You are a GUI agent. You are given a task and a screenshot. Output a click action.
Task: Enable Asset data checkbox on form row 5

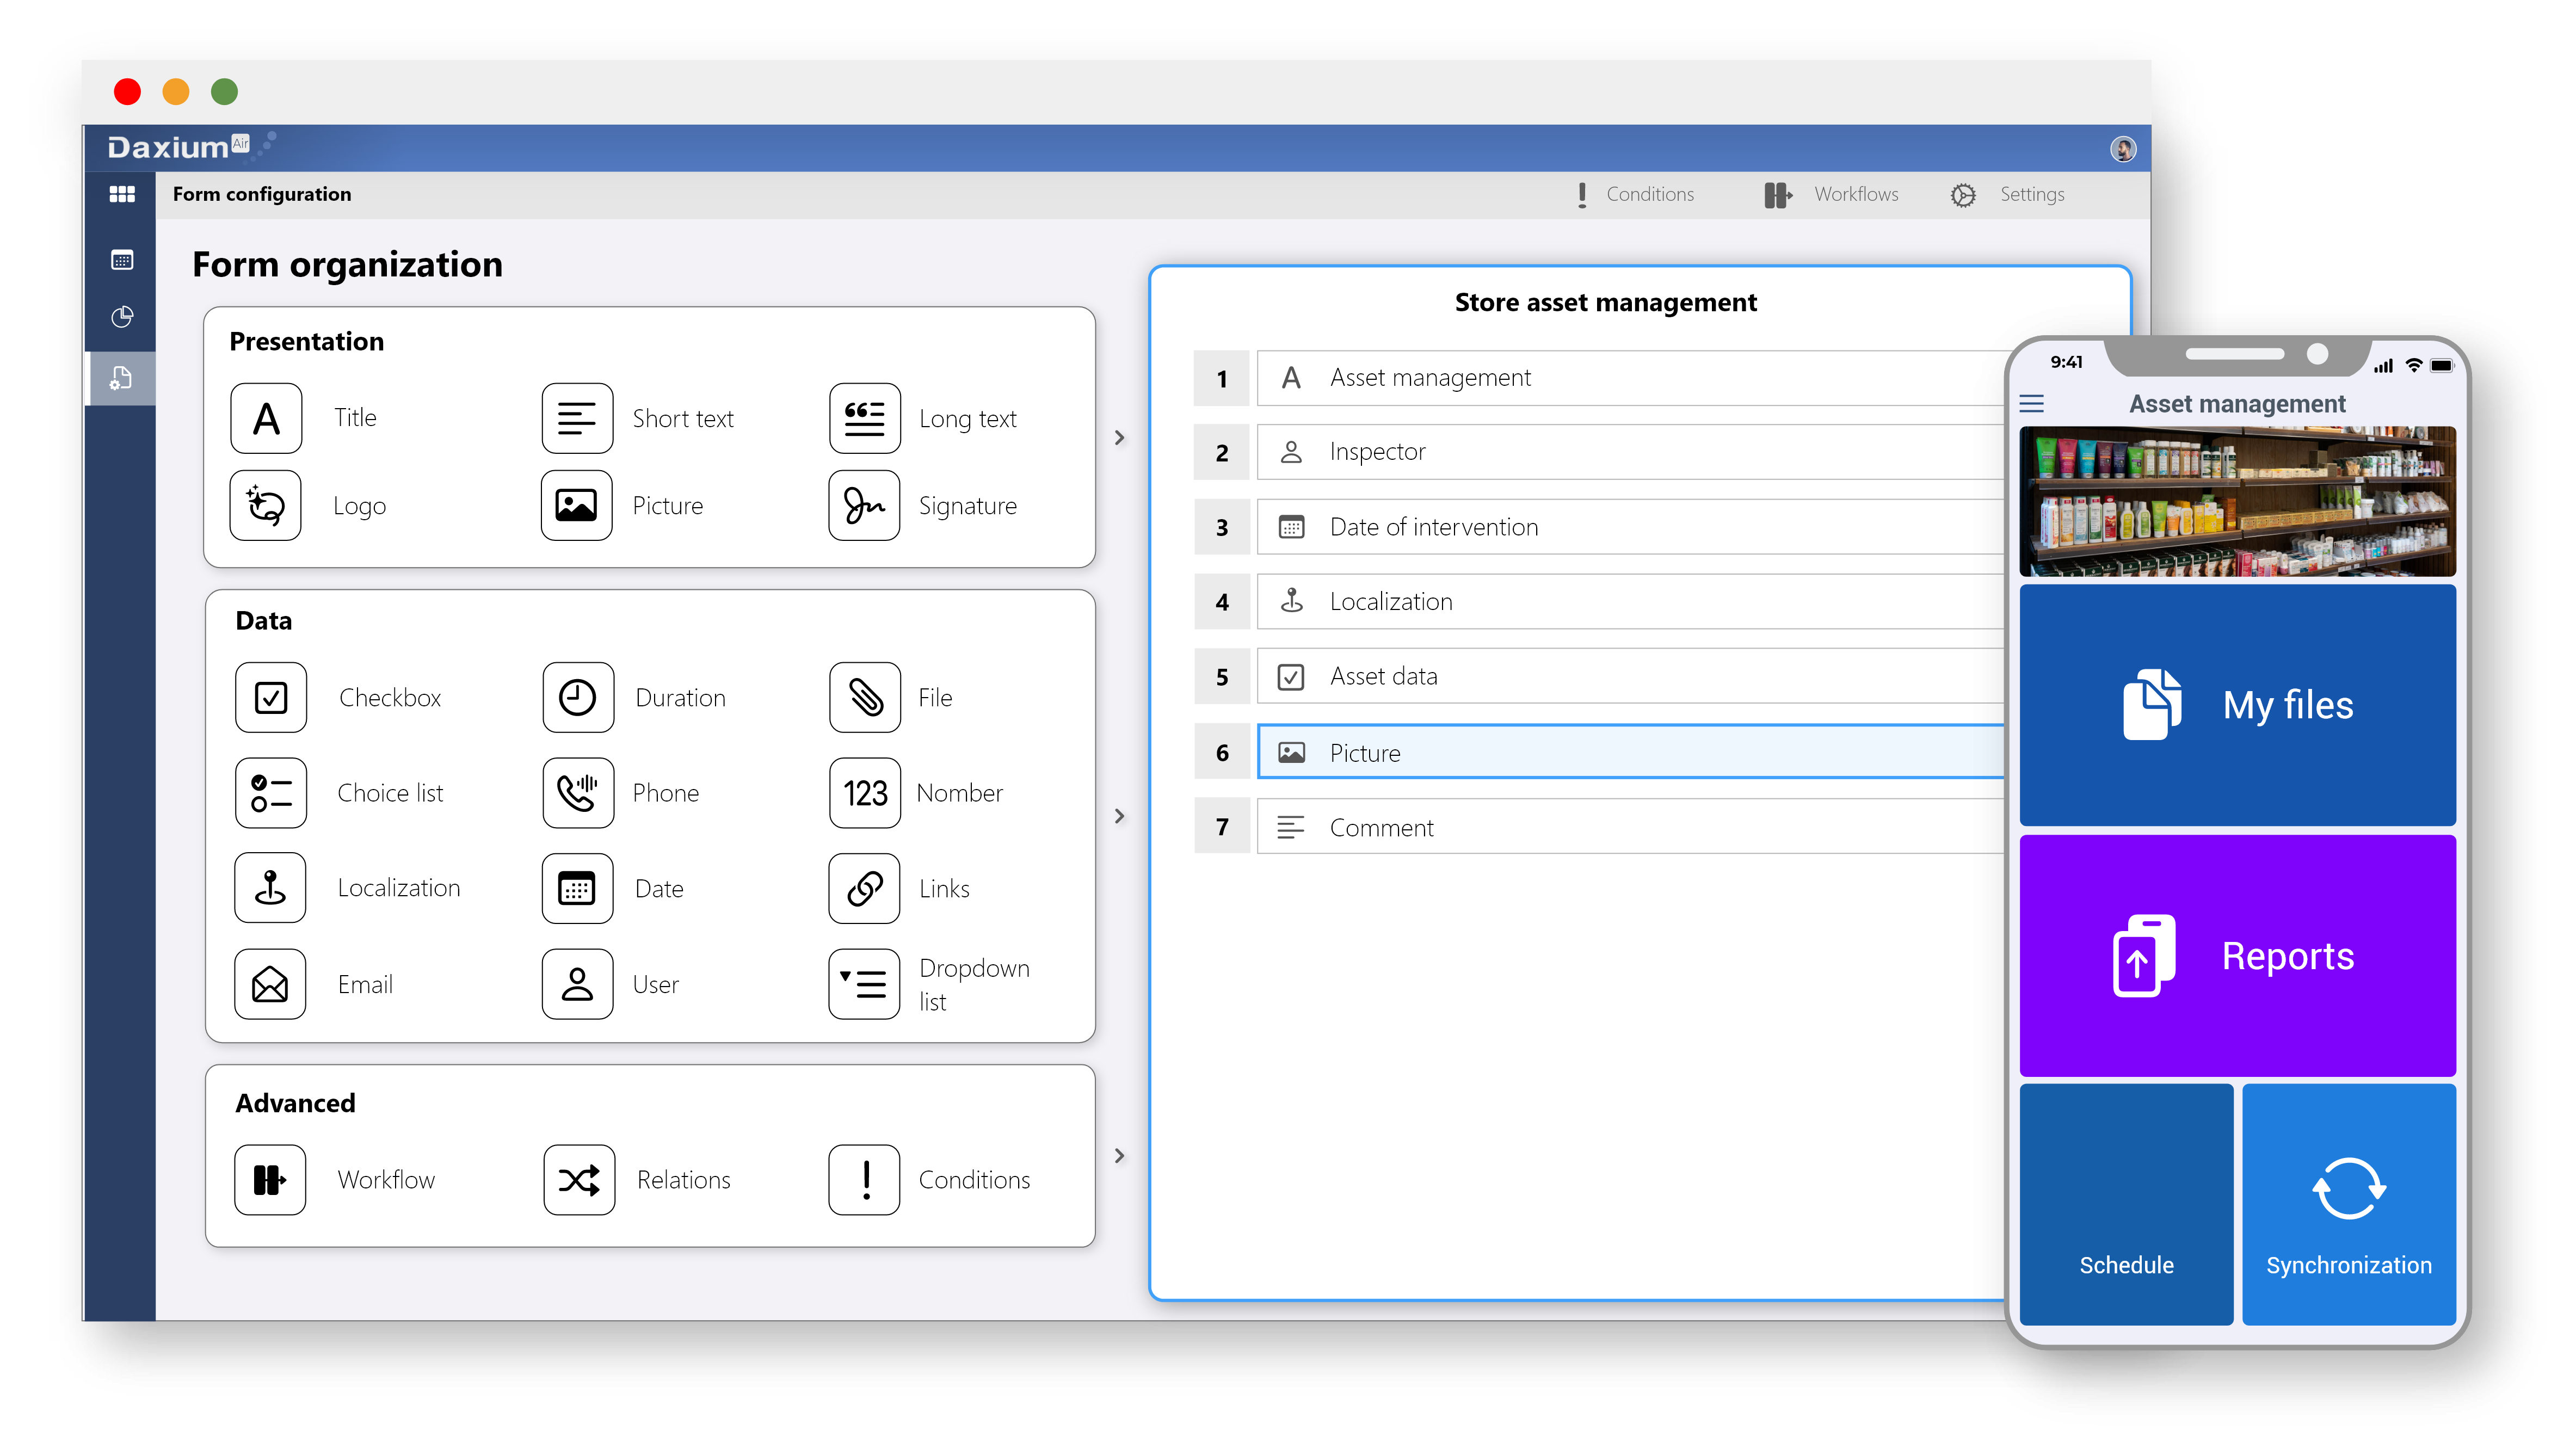[1292, 676]
